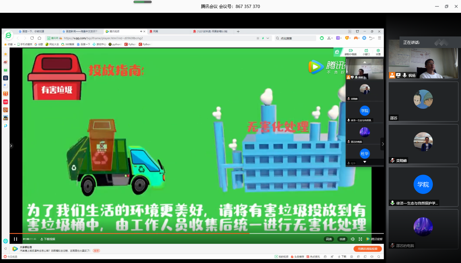461x263 pixels.
Task: Open the 设置 gear settings in video overlay
Action: pyautogui.click(x=378, y=52)
